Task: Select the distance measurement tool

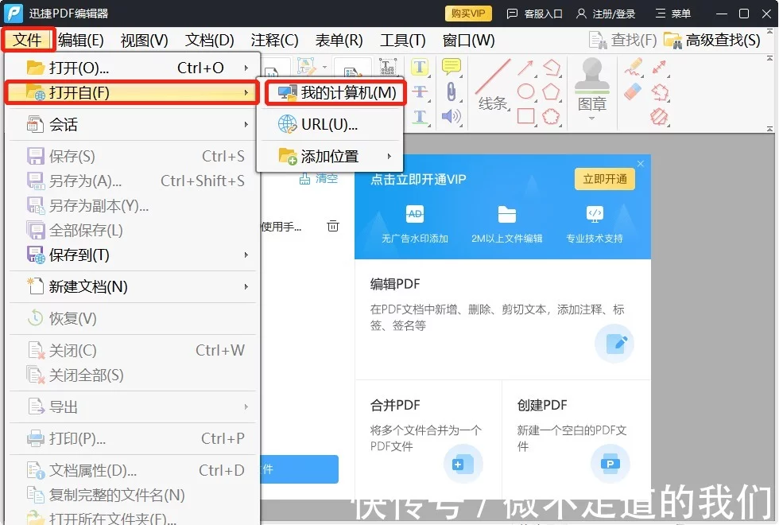Action: tap(659, 68)
